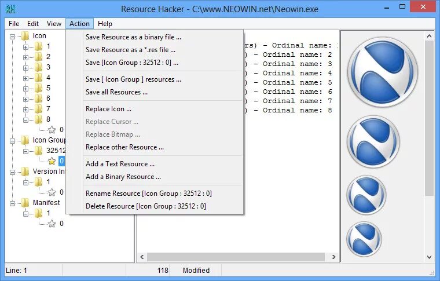Click the Manifest folder icon
This screenshot has width=440, height=281.
[x=25, y=203]
